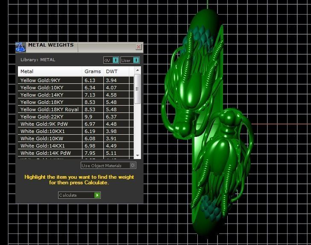Viewport: 311px width, 245px height.
Task: Click the Library: METAL label
Action: click(38, 59)
